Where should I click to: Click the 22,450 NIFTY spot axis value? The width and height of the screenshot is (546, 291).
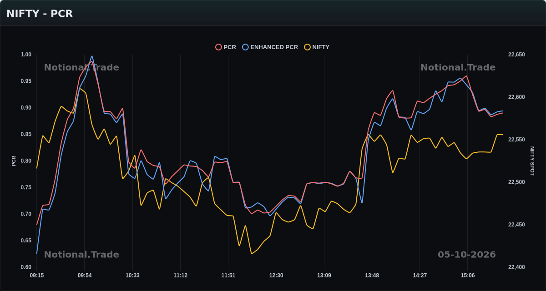pyautogui.click(x=516, y=225)
